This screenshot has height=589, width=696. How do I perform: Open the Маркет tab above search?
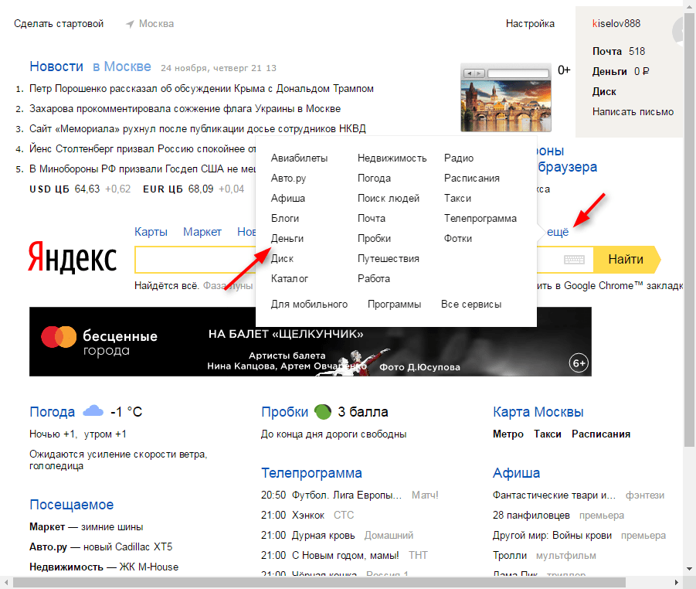pyautogui.click(x=202, y=232)
